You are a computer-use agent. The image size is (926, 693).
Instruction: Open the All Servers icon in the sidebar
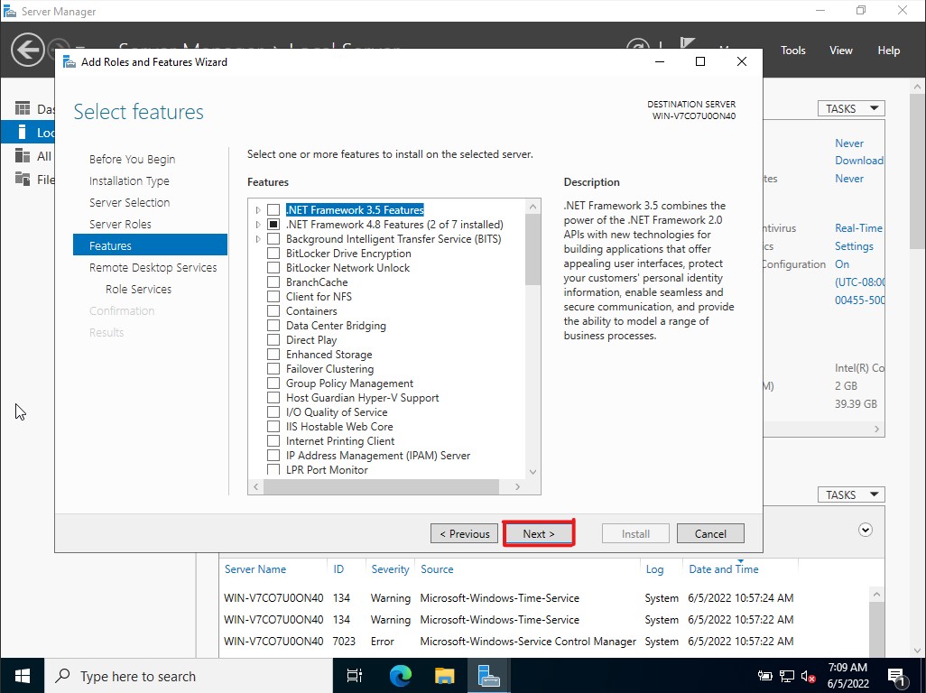point(23,155)
